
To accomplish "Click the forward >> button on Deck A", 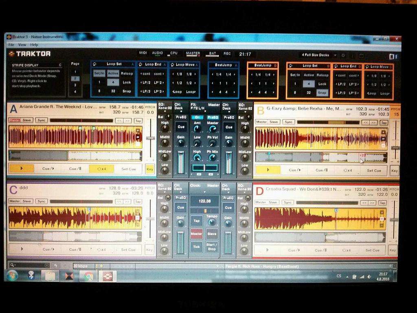I will pos(127,121).
